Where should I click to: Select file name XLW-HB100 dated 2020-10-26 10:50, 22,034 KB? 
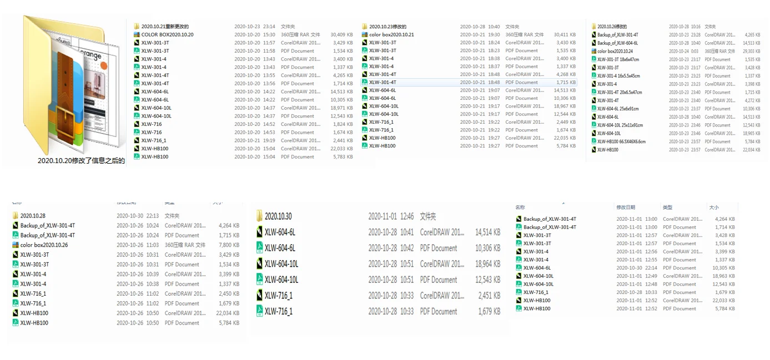(x=34, y=313)
